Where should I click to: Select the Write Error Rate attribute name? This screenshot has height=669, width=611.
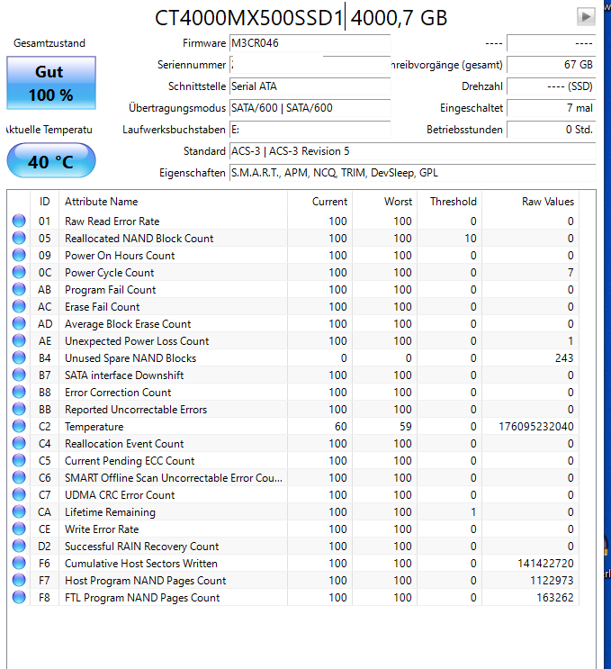click(x=102, y=529)
